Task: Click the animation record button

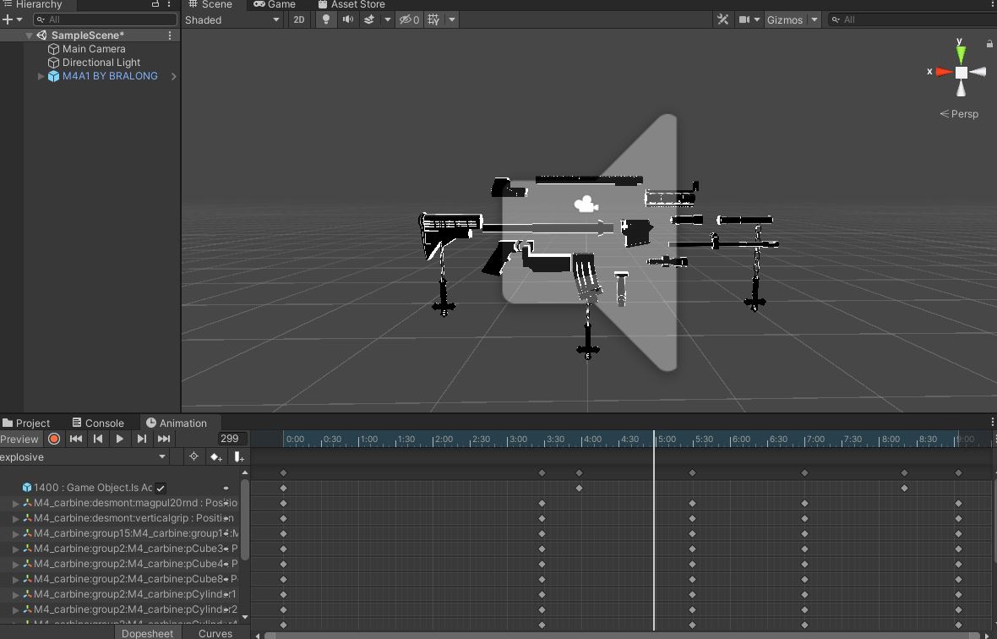Action: 54,439
